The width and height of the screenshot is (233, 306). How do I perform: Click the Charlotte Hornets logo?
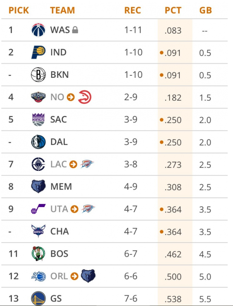tap(38, 232)
